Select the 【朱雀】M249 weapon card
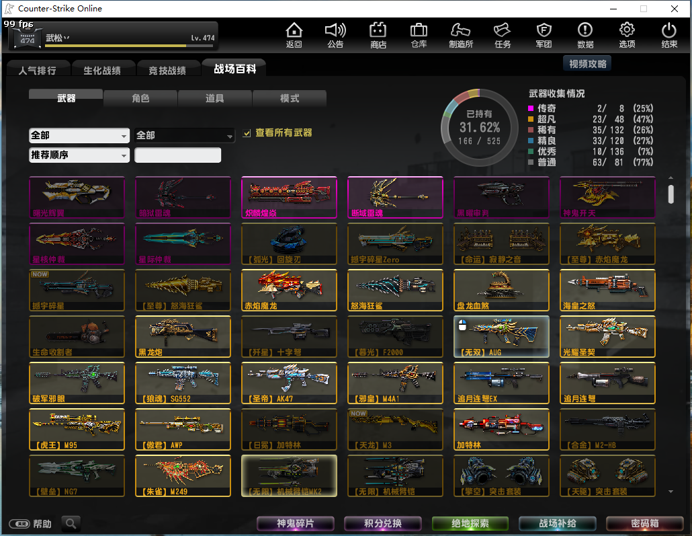The image size is (692, 536). (x=183, y=476)
